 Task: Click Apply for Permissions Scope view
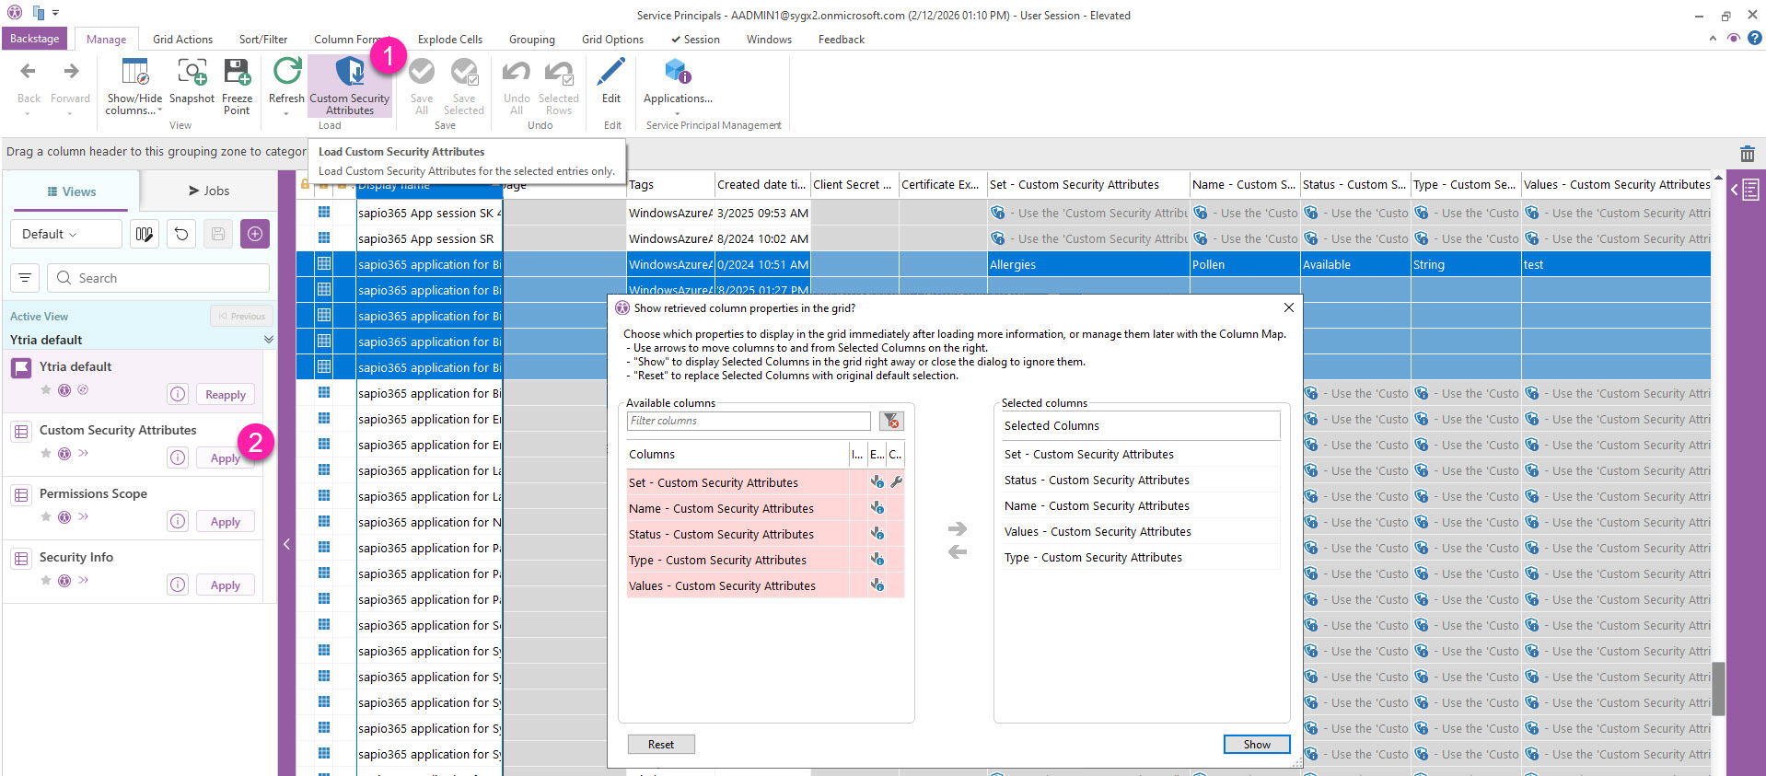(x=225, y=522)
